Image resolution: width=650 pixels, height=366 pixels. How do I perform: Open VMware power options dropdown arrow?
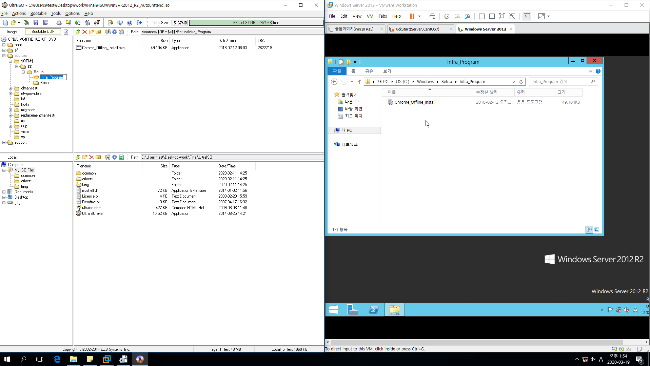click(419, 16)
